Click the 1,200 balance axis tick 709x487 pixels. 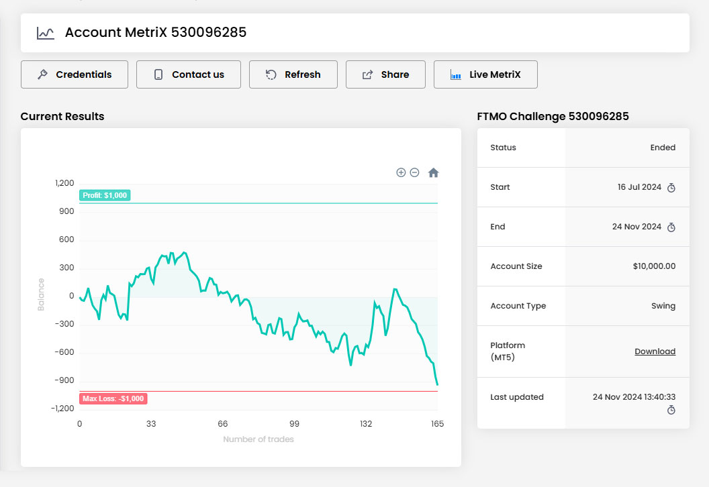pyautogui.click(x=64, y=183)
